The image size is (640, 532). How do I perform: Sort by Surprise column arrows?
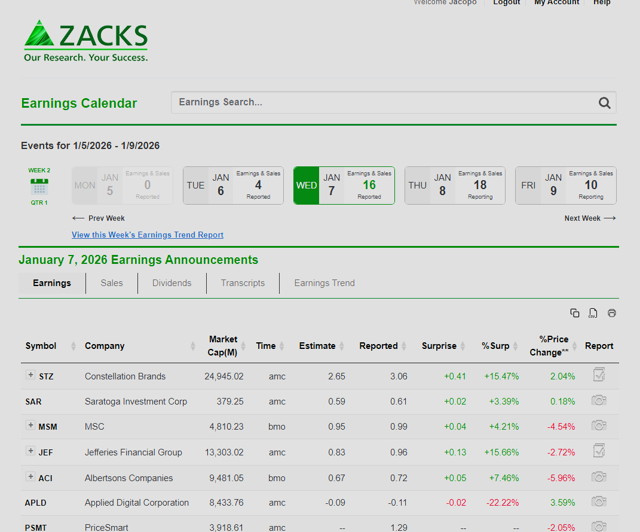[x=463, y=346]
